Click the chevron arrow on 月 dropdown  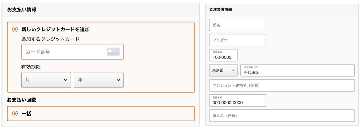(66, 80)
